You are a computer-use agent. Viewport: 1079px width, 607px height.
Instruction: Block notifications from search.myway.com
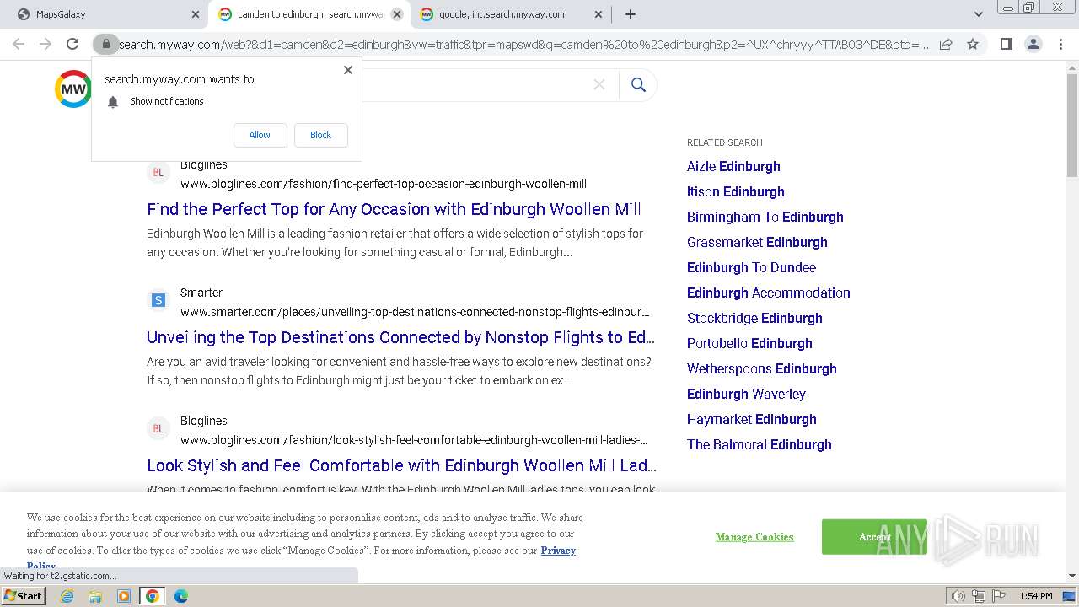(320, 135)
